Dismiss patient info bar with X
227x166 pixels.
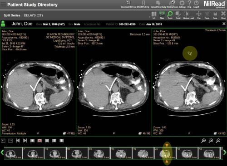[224, 24]
